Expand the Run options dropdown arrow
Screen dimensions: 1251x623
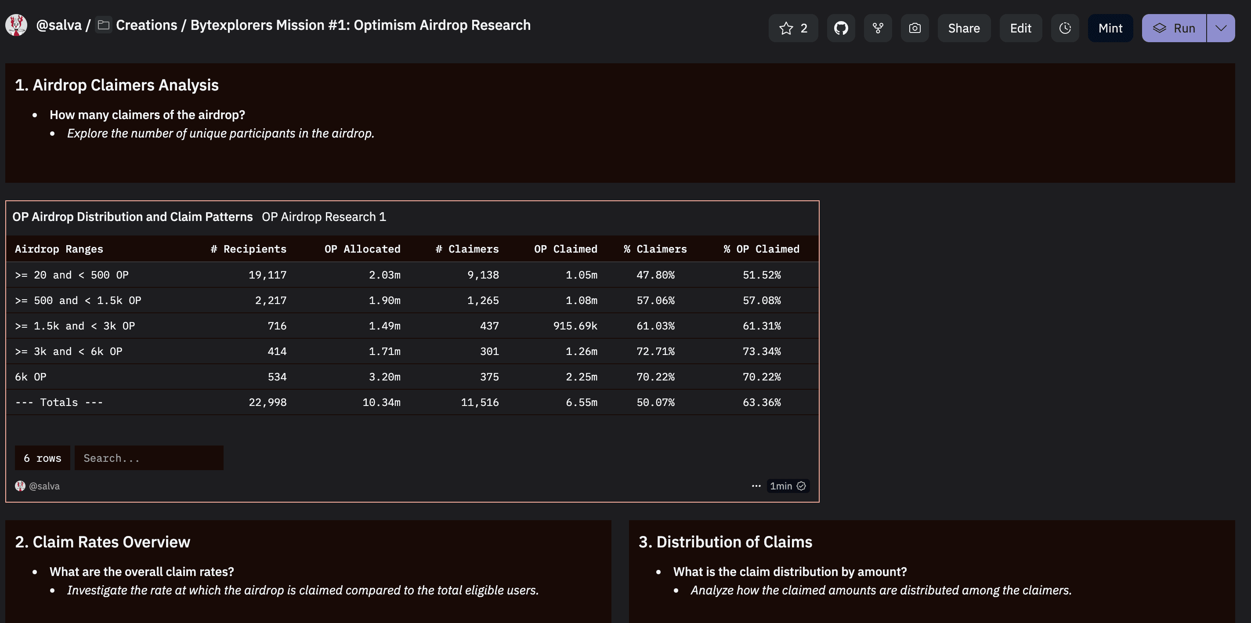tap(1221, 28)
